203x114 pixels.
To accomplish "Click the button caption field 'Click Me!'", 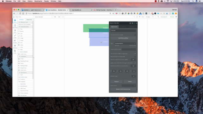I will [123, 31].
